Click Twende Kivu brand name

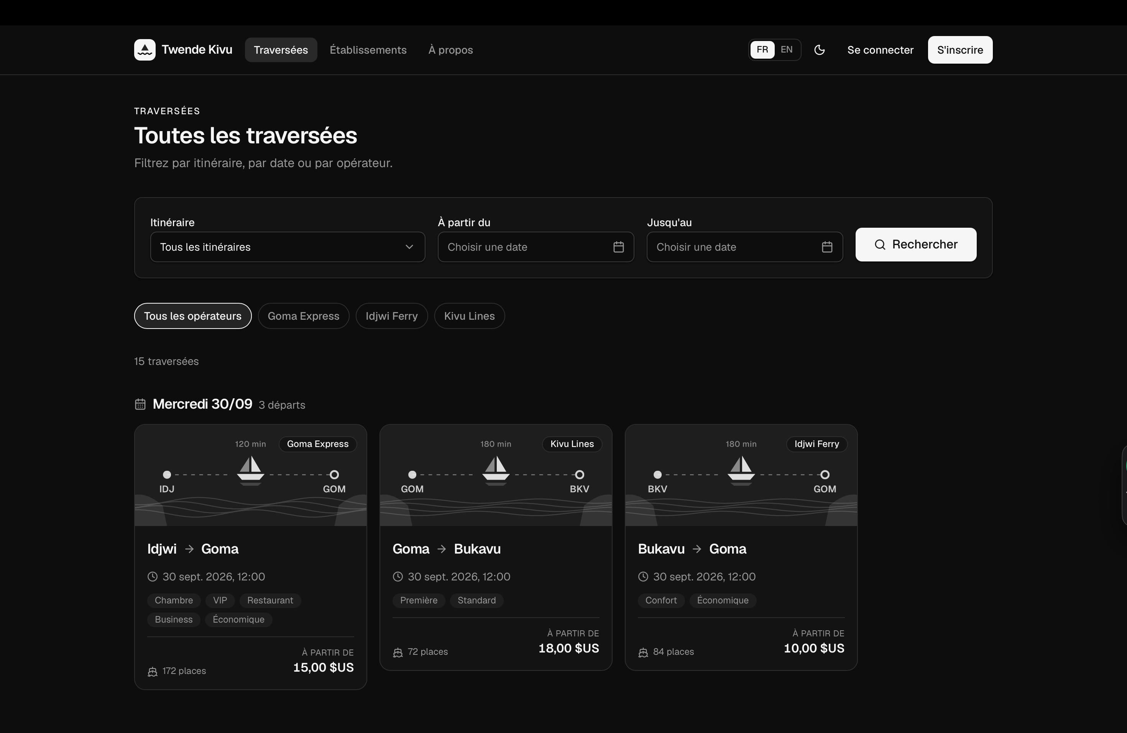[x=197, y=50]
